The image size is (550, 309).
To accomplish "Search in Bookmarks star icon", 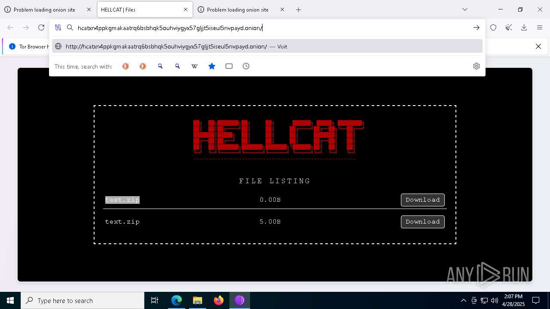I will (x=211, y=66).
